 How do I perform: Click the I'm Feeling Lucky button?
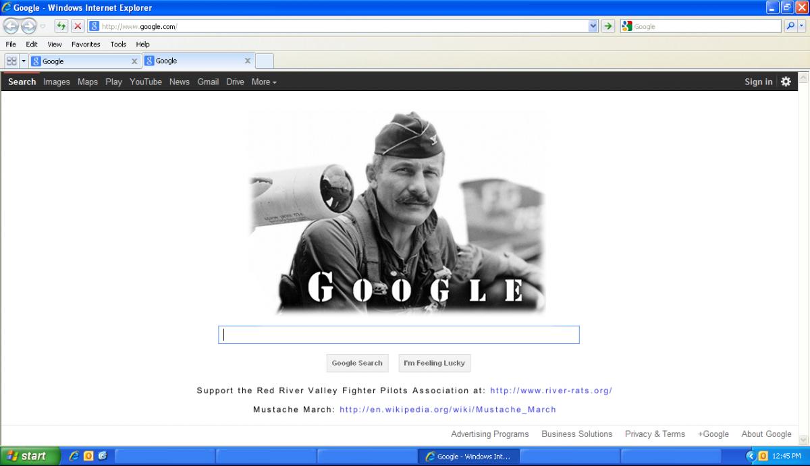coord(434,363)
